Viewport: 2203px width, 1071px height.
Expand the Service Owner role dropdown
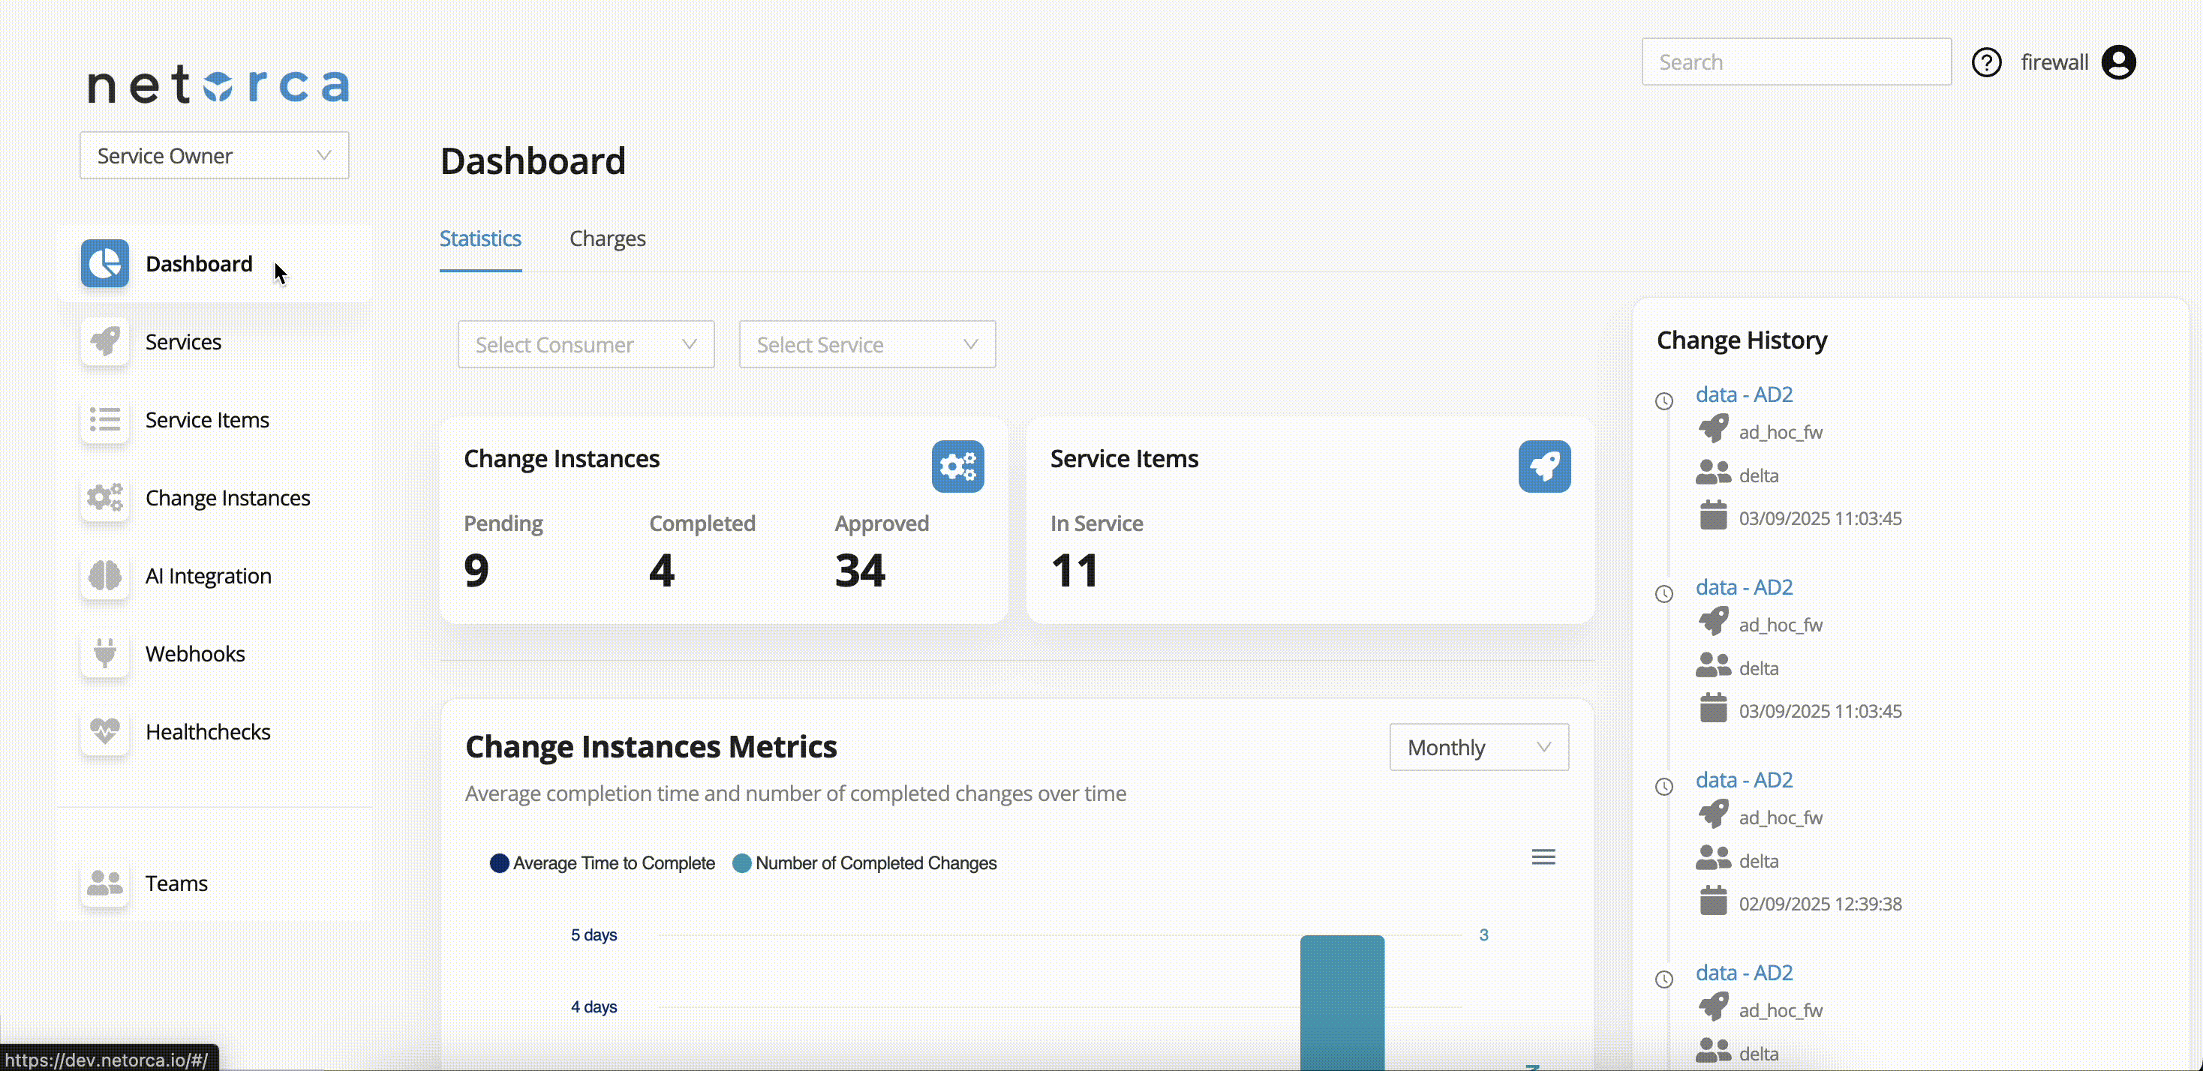[214, 155]
